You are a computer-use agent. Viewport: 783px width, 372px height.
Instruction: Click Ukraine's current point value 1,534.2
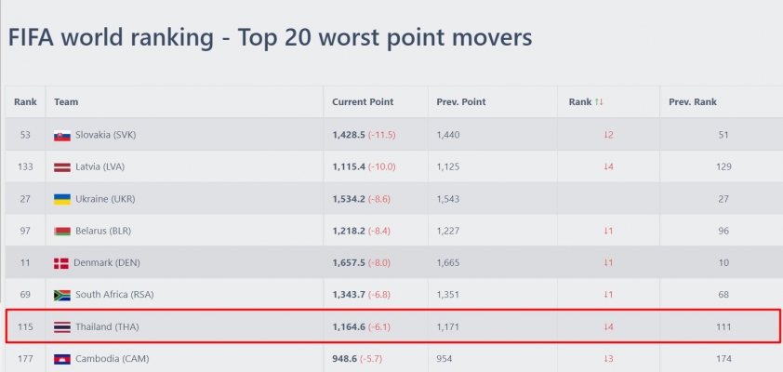pyautogui.click(x=349, y=199)
